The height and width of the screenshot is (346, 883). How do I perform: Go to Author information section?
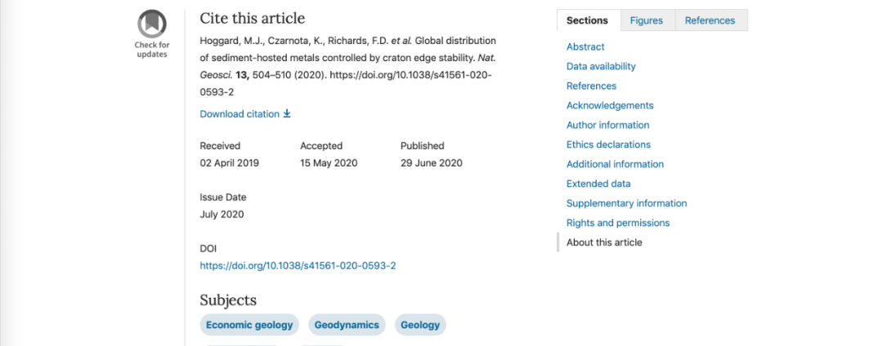tap(607, 125)
